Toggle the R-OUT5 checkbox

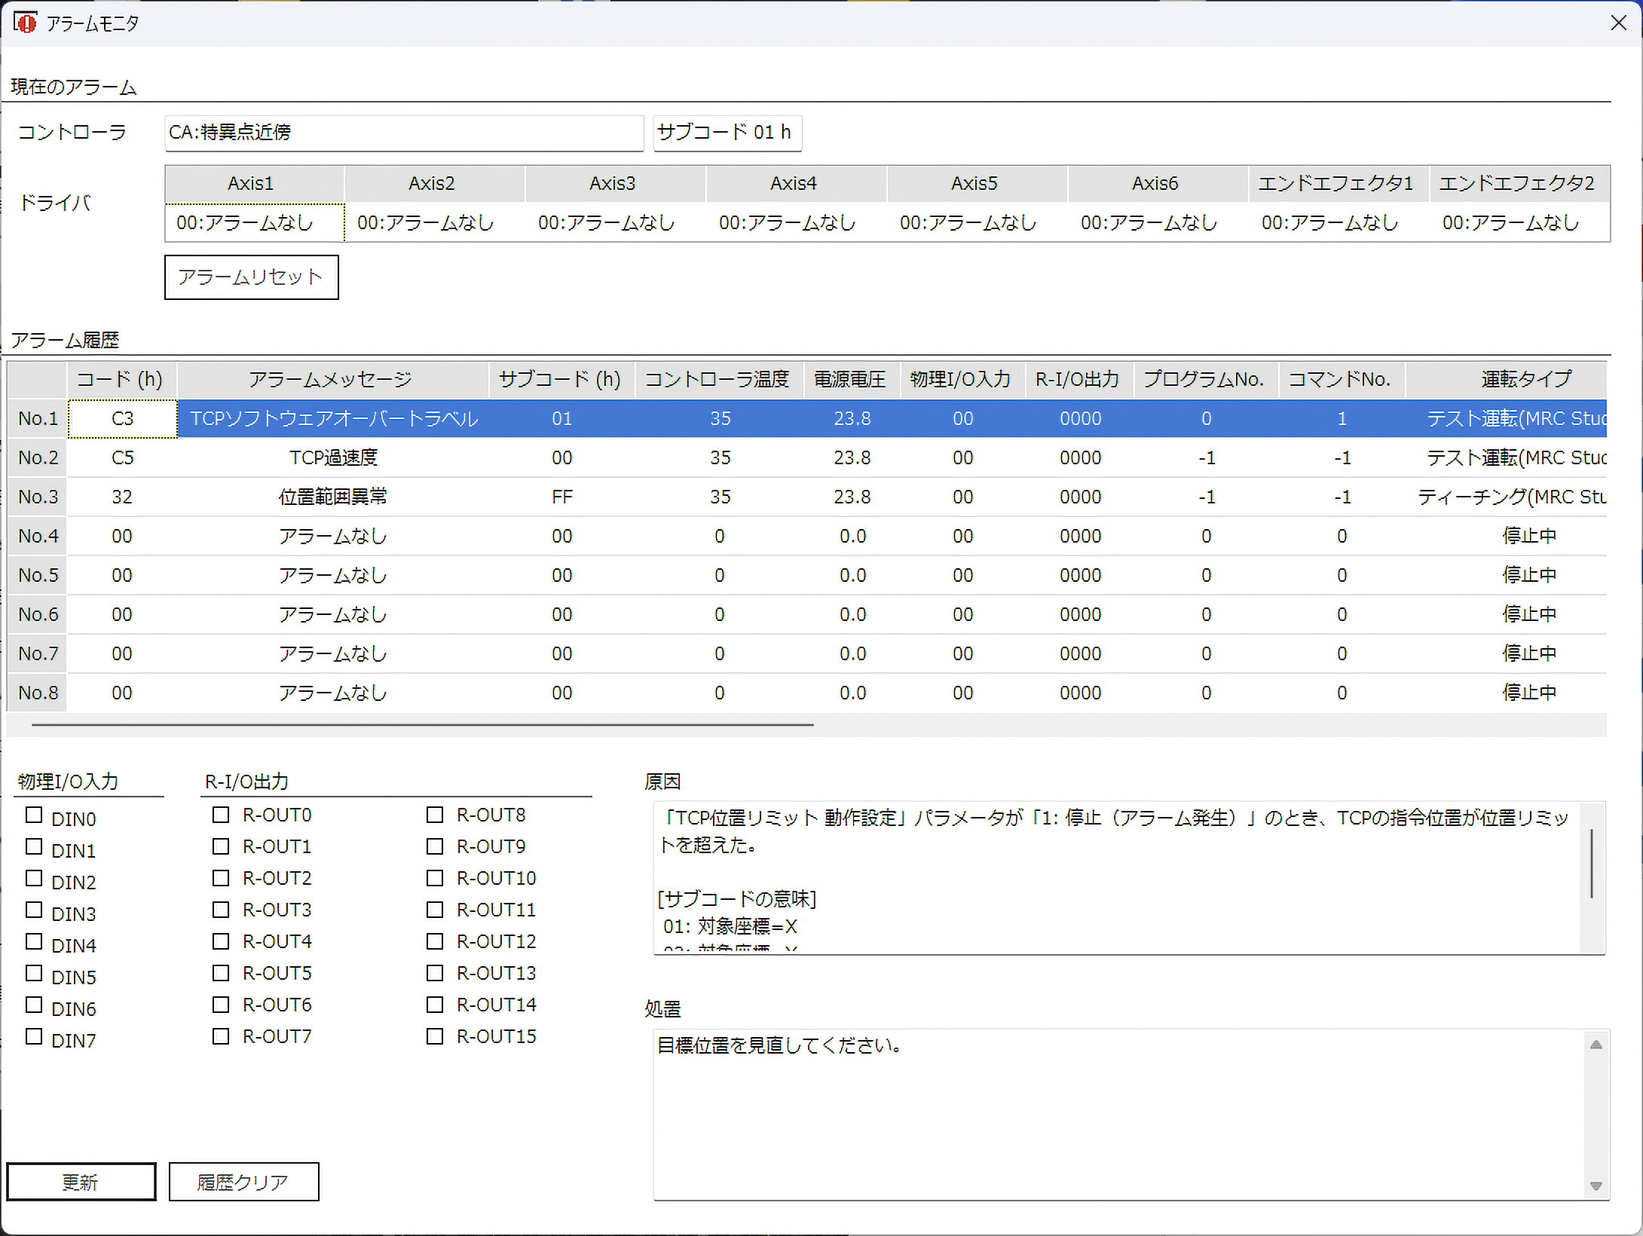coord(221,974)
